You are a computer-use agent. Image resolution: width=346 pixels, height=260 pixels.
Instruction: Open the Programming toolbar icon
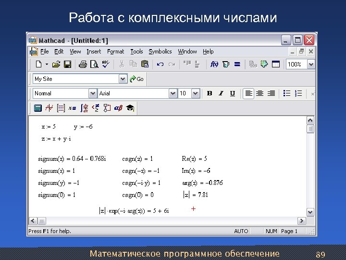[x=107, y=108]
